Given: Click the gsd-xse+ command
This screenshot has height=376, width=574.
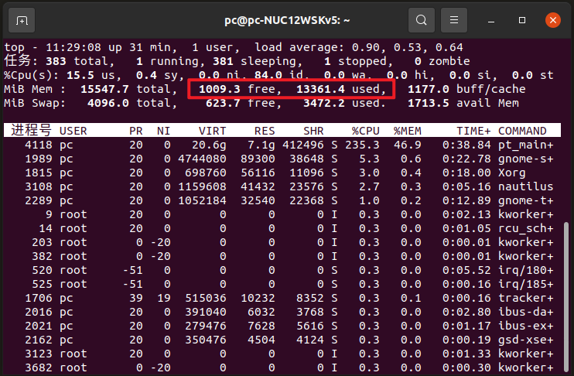Looking at the screenshot, I should pos(526,340).
